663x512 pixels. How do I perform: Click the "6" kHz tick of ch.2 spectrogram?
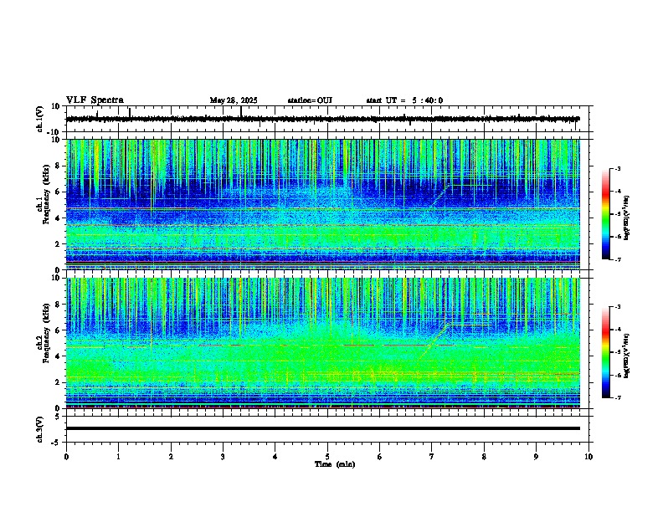[x=59, y=330]
